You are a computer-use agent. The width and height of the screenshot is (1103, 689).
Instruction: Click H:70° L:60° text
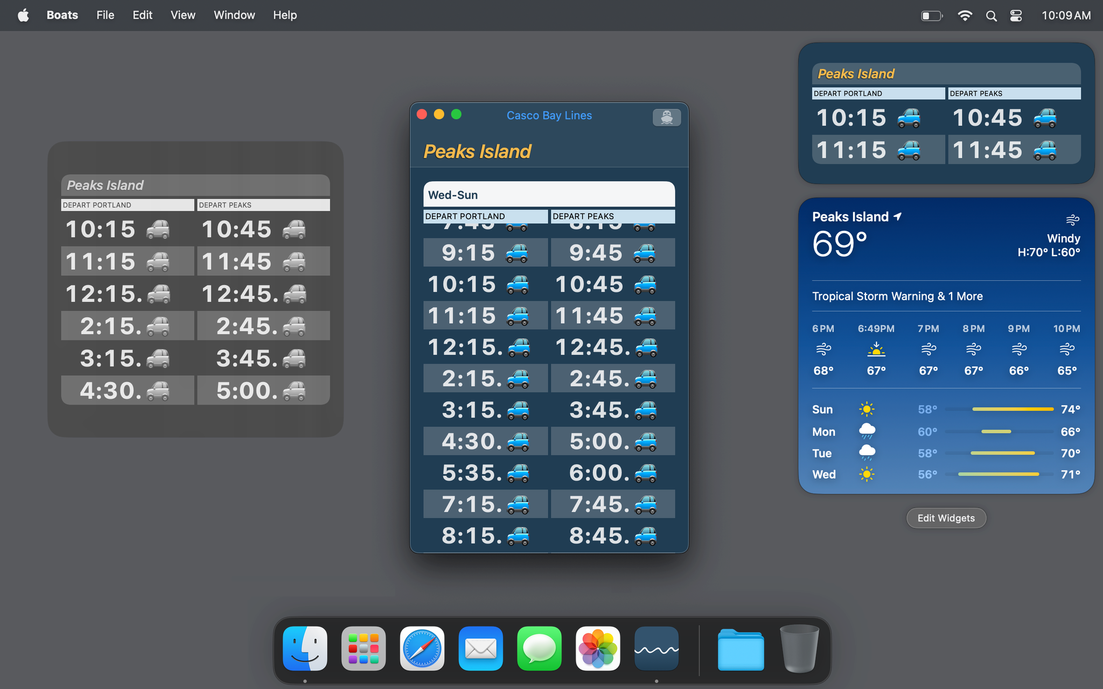1049,252
